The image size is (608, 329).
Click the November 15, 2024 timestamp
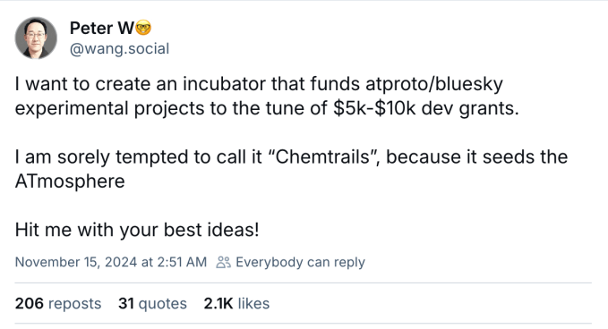[111, 263]
